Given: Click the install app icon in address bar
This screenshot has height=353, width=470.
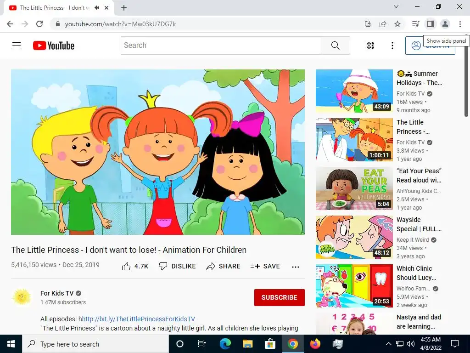Looking at the screenshot, I should tap(368, 24).
